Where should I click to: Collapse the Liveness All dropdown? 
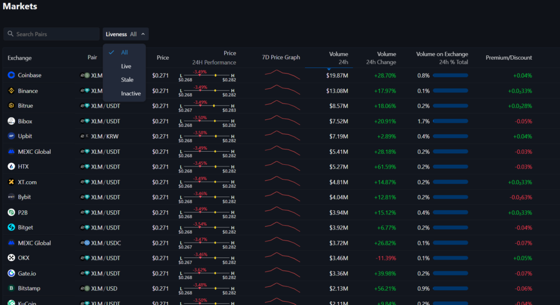pyautogui.click(x=125, y=34)
